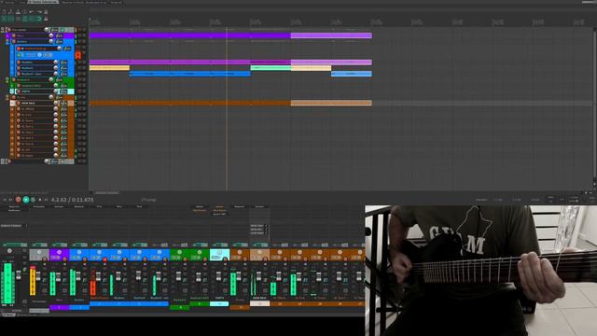Image resolution: width=597 pixels, height=336 pixels.
Task: Arm the green folder track for recording
Action: tap(14, 80)
